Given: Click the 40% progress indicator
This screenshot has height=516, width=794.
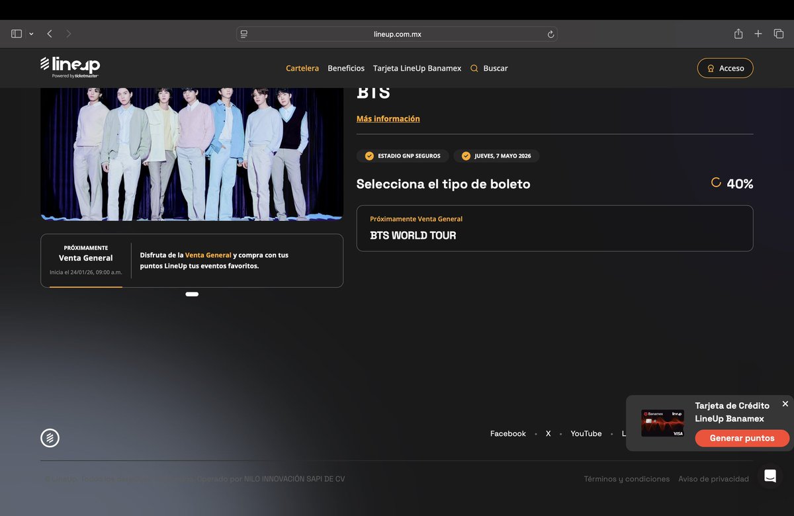Looking at the screenshot, I should [732, 184].
